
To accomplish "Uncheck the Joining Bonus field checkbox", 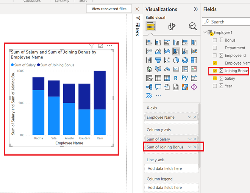I will [215, 71].
